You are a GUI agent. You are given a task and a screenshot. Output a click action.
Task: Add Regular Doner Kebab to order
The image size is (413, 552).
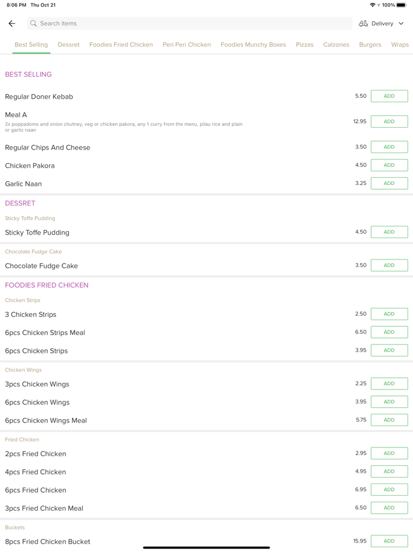pos(389,96)
